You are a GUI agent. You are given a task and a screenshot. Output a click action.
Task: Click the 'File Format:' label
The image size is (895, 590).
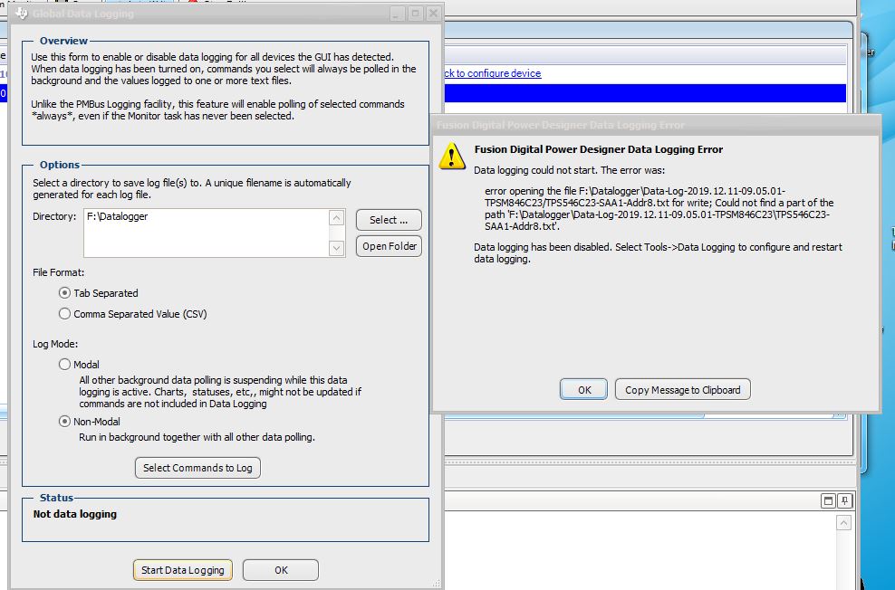(58, 272)
